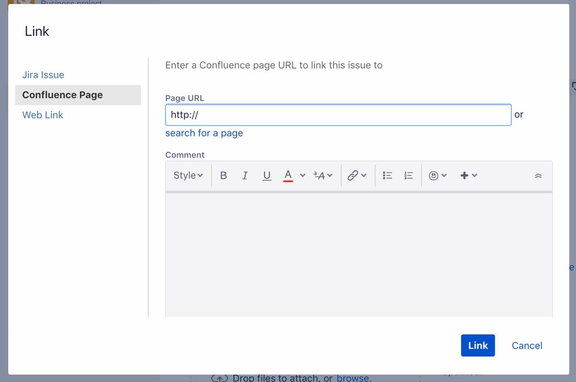Insert a link using chain icon
The width and height of the screenshot is (576, 382).
(x=353, y=175)
